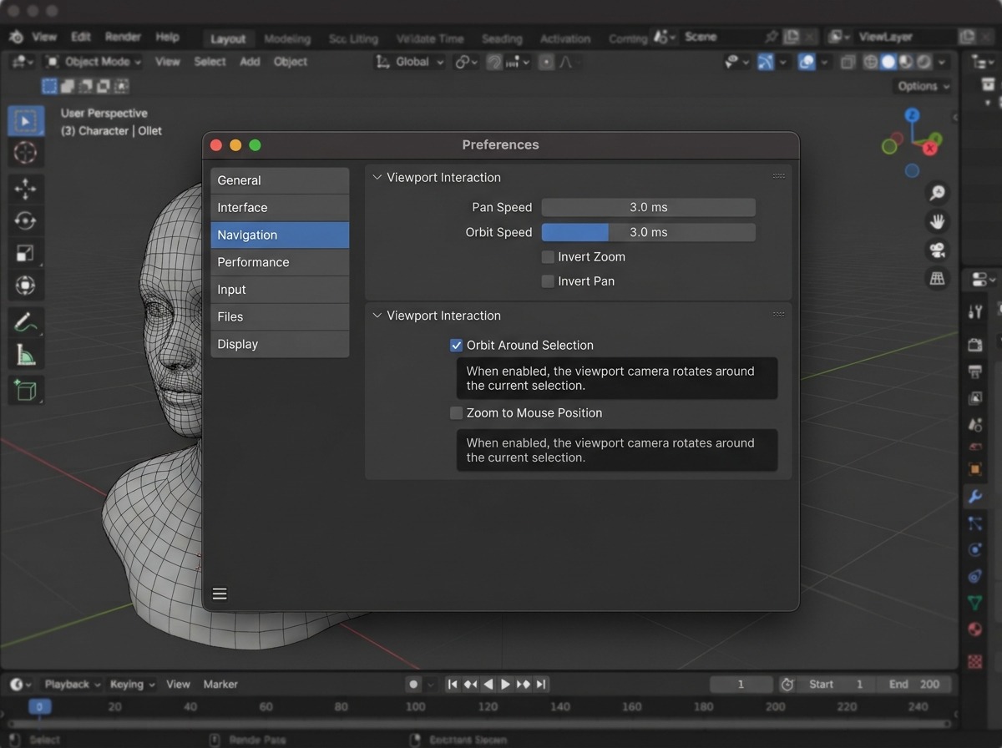Open the viewport Options dropdown
1002x748 pixels.
(923, 86)
